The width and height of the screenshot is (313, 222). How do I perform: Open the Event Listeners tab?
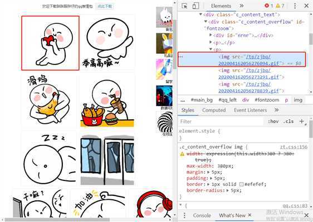(x=250, y=110)
